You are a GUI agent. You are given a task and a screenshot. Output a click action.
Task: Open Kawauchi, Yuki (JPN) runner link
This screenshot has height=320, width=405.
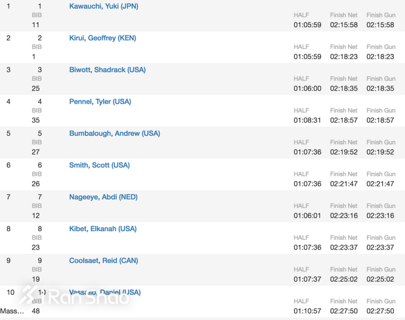103,6
